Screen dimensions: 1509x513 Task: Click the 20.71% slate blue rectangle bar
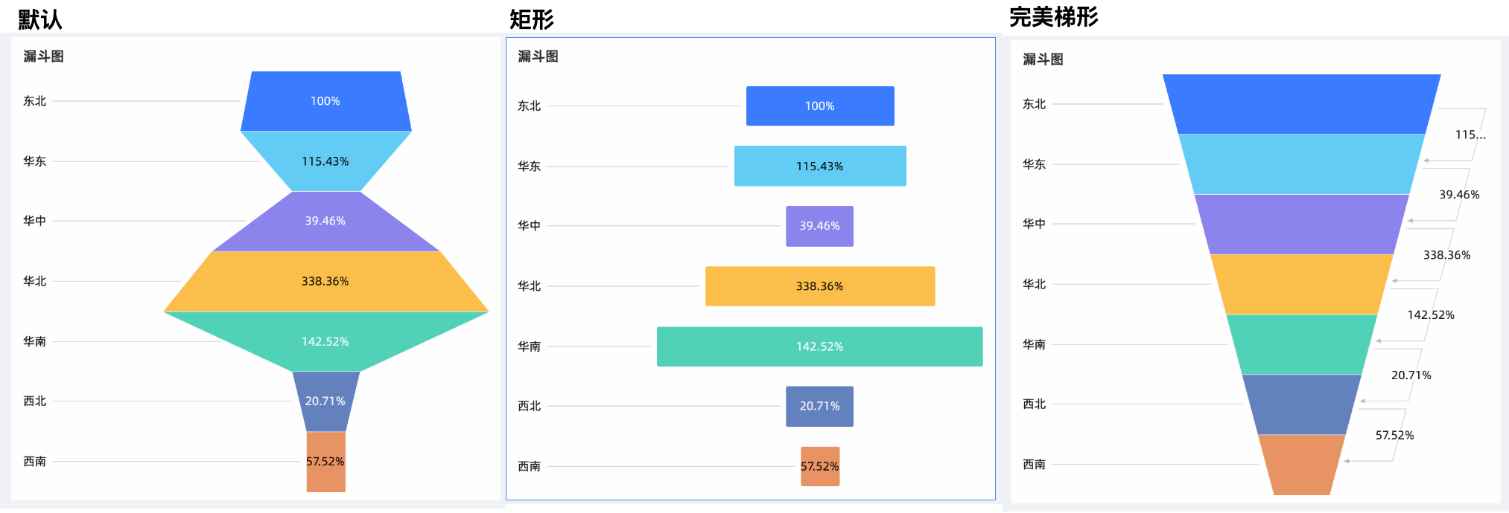coord(819,406)
